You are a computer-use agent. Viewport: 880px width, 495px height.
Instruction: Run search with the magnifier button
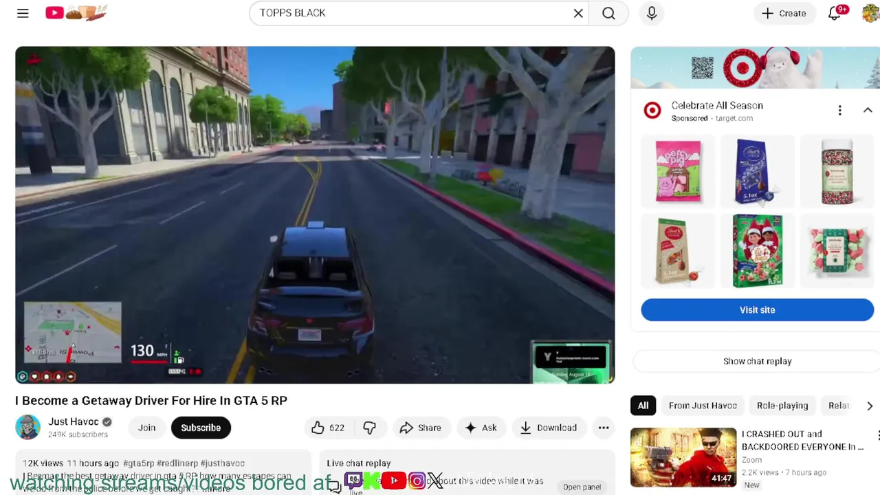click(608, 13)
